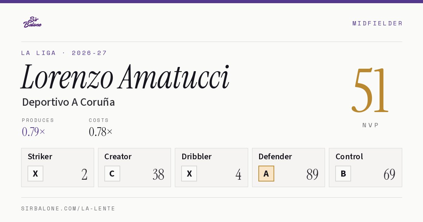Image resolution: width=423 pixels, height=222 pixels.
Task: Click the Sir Balone logo
Action: point(32,22)
